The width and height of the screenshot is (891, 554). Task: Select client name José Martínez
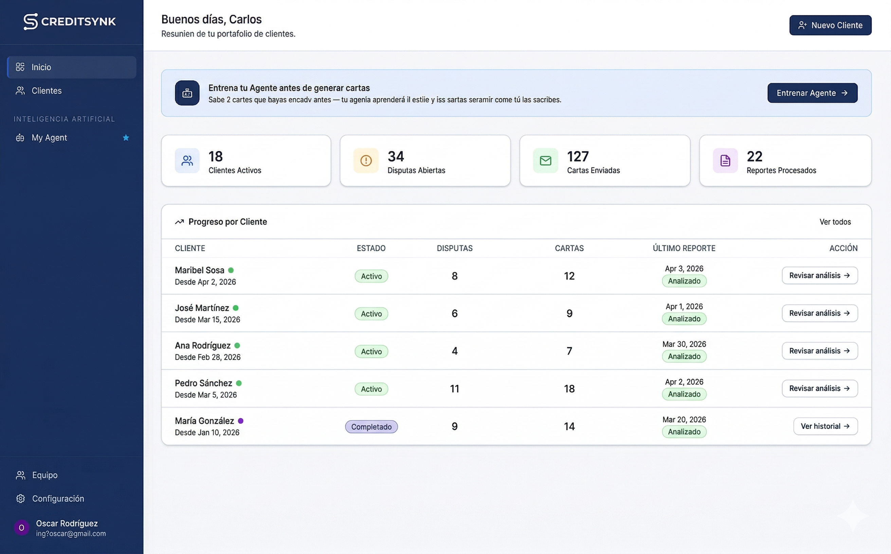click(x=202, y=308)
